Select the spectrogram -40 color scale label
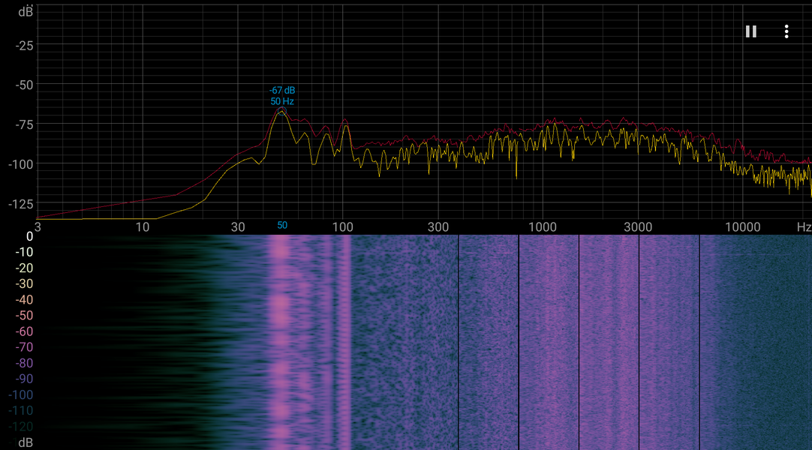This screenshot has height=450, width=812. pyautogui.click(x=24, y=299)
